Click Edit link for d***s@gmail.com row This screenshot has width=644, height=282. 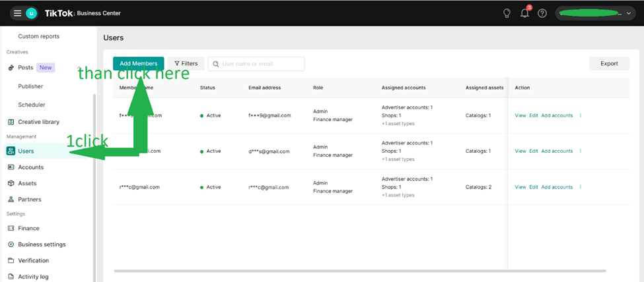(x=534, y=151)
